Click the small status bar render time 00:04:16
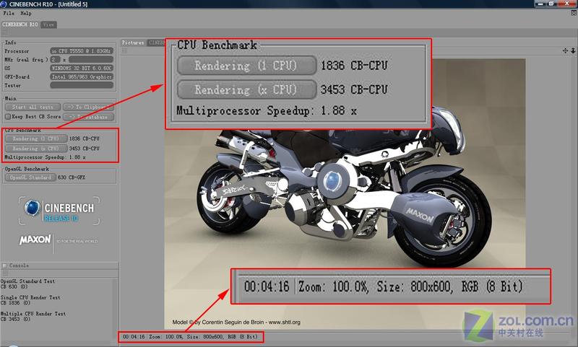 tap(134, 337)
